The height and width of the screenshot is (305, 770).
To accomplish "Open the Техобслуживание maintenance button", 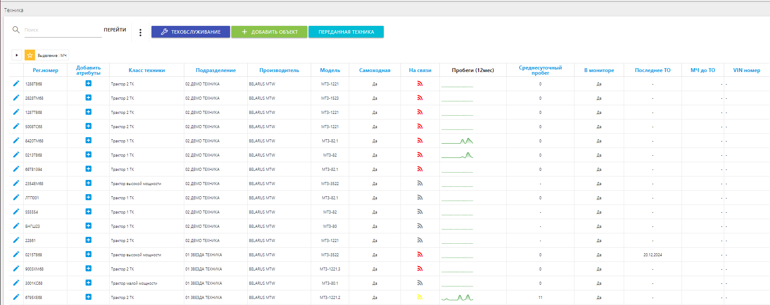I will tap(190, 32).
